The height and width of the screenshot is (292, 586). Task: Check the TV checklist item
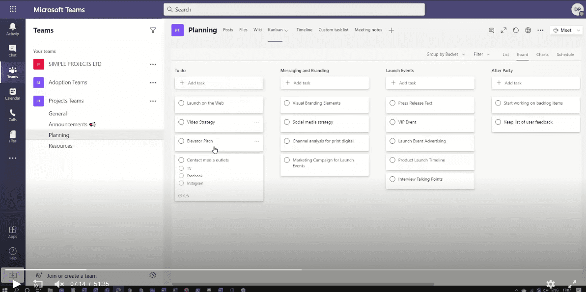click(181, 168)
